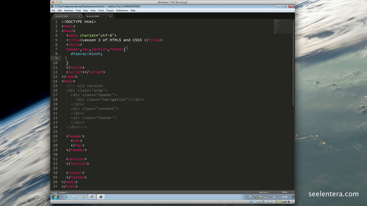Open the HTML syntax selector in status bar

[x=284, y=192]
